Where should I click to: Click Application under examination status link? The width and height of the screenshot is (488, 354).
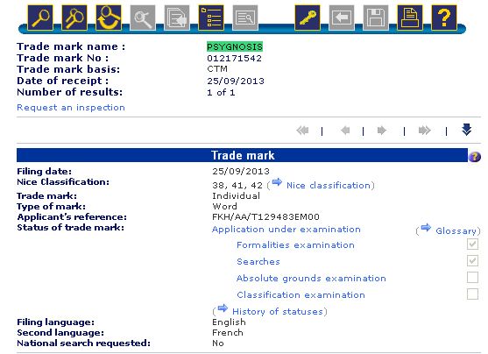click(286, 230)
